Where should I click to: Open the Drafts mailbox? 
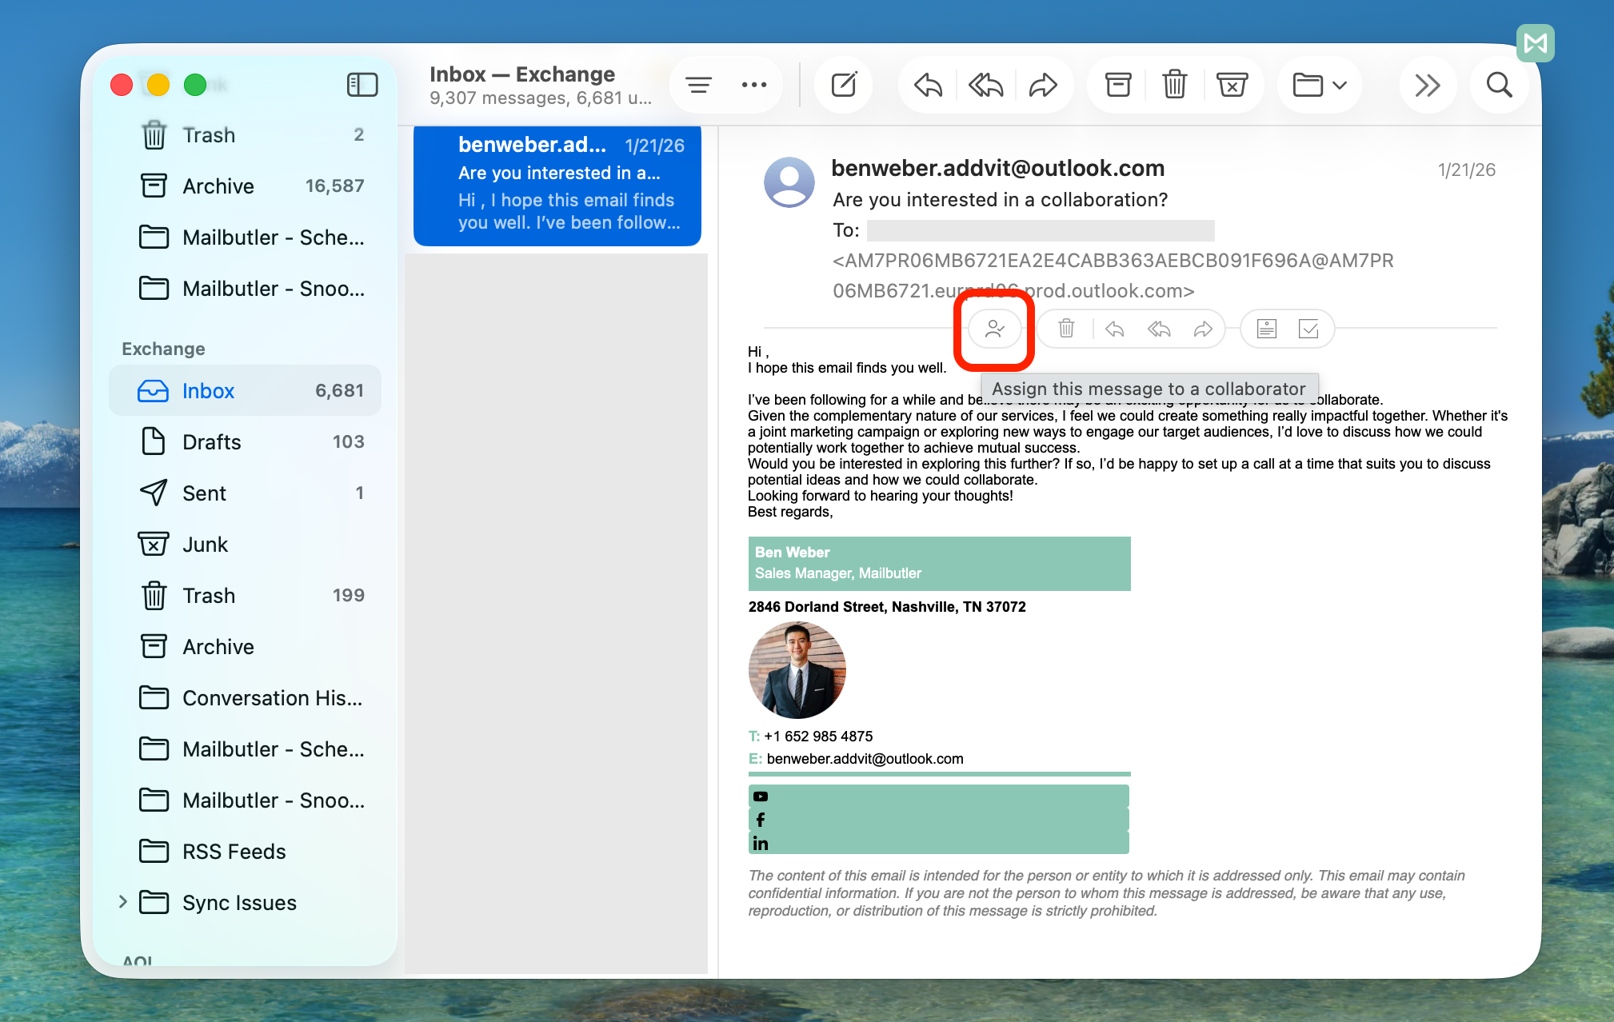click(246, 442)
